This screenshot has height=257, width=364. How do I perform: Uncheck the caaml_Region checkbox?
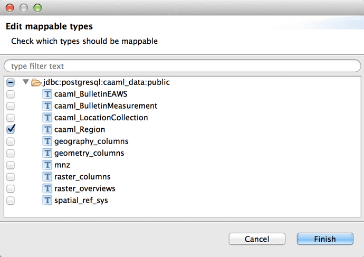(x=11, y=129)
